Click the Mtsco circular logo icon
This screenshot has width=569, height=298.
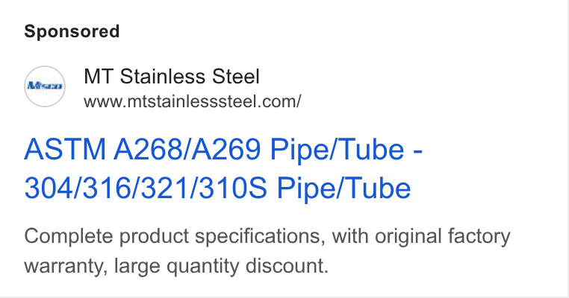[x=45, y=86]
